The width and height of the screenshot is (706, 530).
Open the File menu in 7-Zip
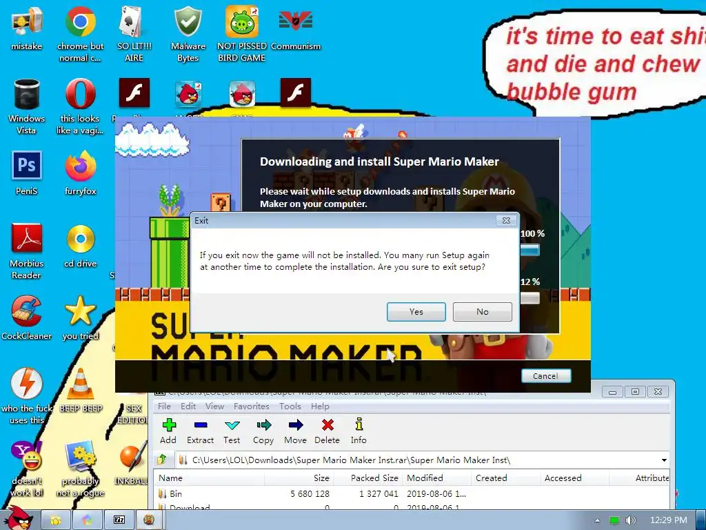(164, 406)
